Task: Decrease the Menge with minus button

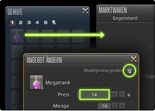Action: (x=122, y=106)
